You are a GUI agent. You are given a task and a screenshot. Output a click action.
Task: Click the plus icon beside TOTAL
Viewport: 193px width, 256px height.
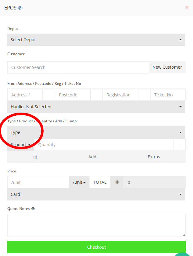tap(117, 182)
